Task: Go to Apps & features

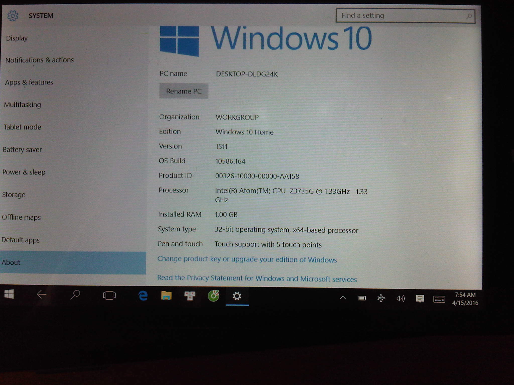Action: [29, 82]
